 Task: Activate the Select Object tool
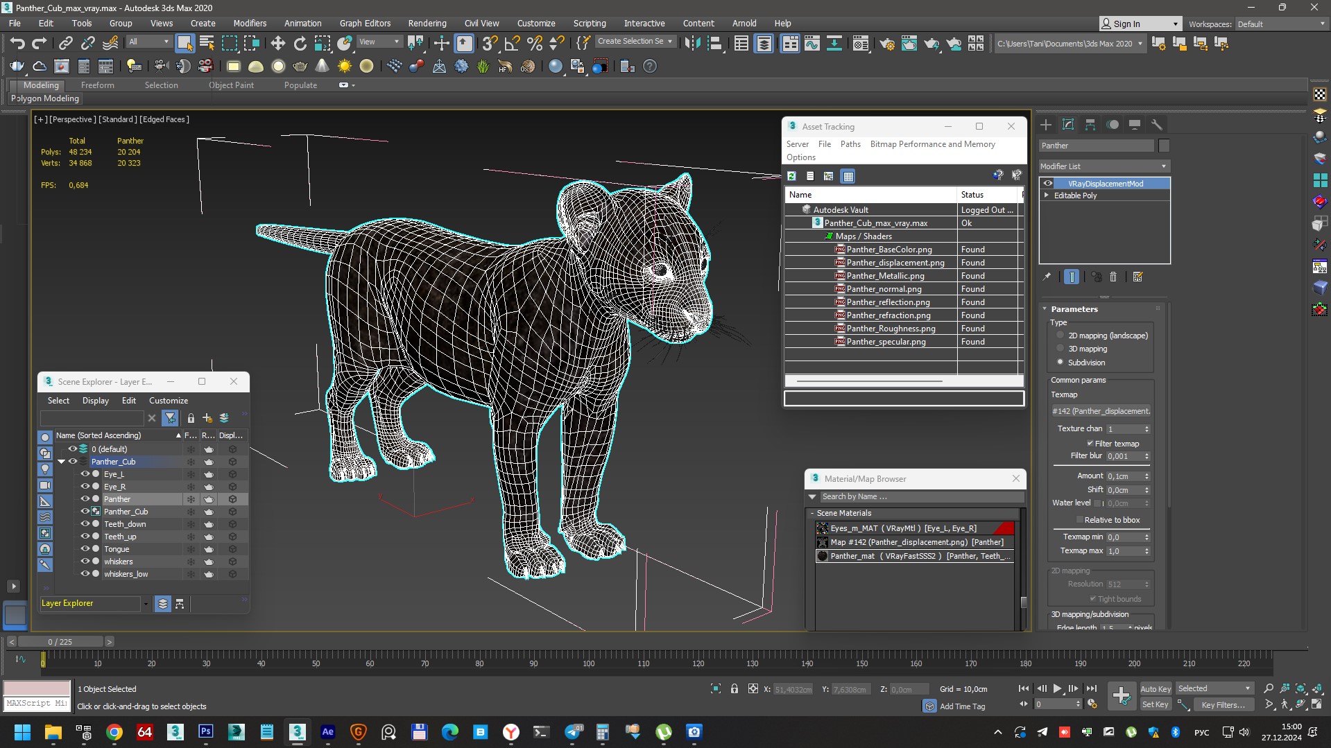[x=184, y=44]
